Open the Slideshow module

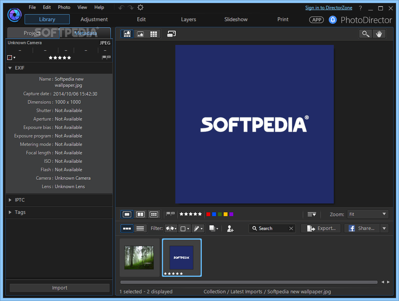coord(236,19)
